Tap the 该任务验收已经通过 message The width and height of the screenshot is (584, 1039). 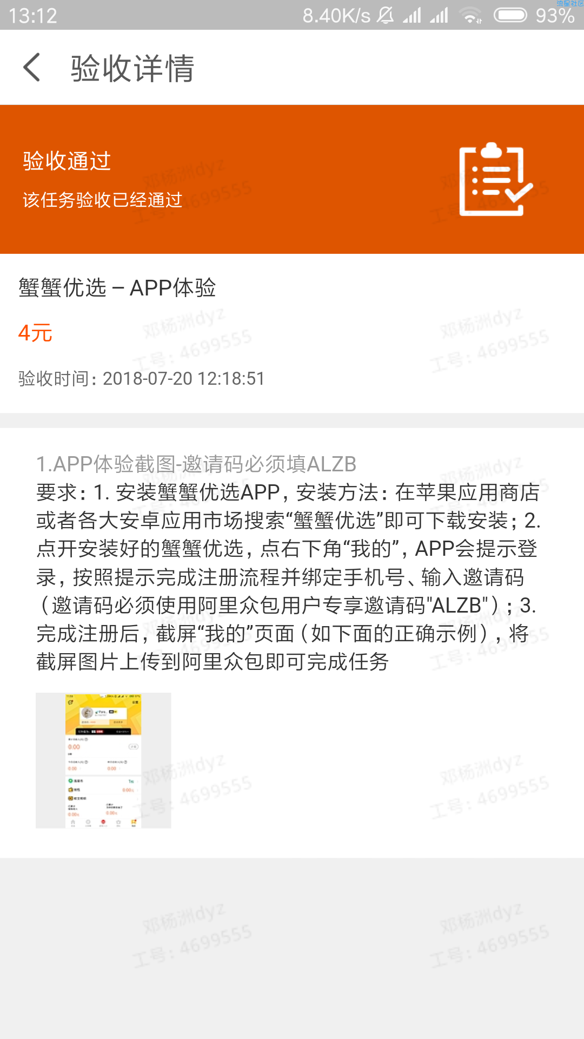click(x=102, y=200)
